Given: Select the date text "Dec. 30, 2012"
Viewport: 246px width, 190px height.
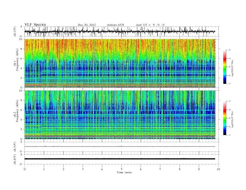Looking at the screenshot, I should pos(87,25).
